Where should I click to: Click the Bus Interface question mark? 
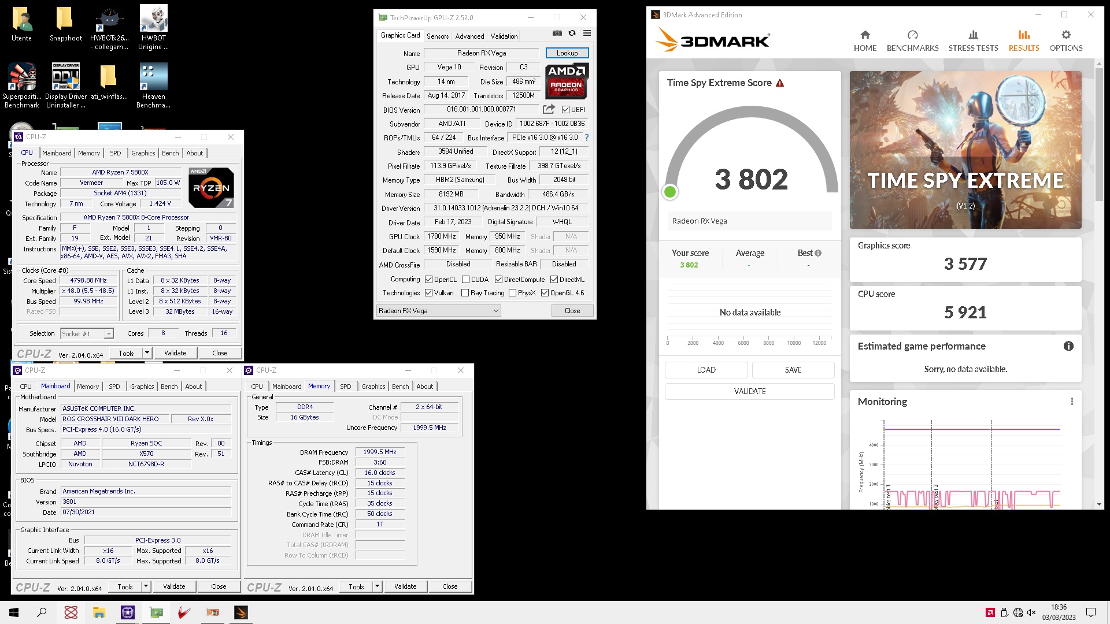[587, 138]
